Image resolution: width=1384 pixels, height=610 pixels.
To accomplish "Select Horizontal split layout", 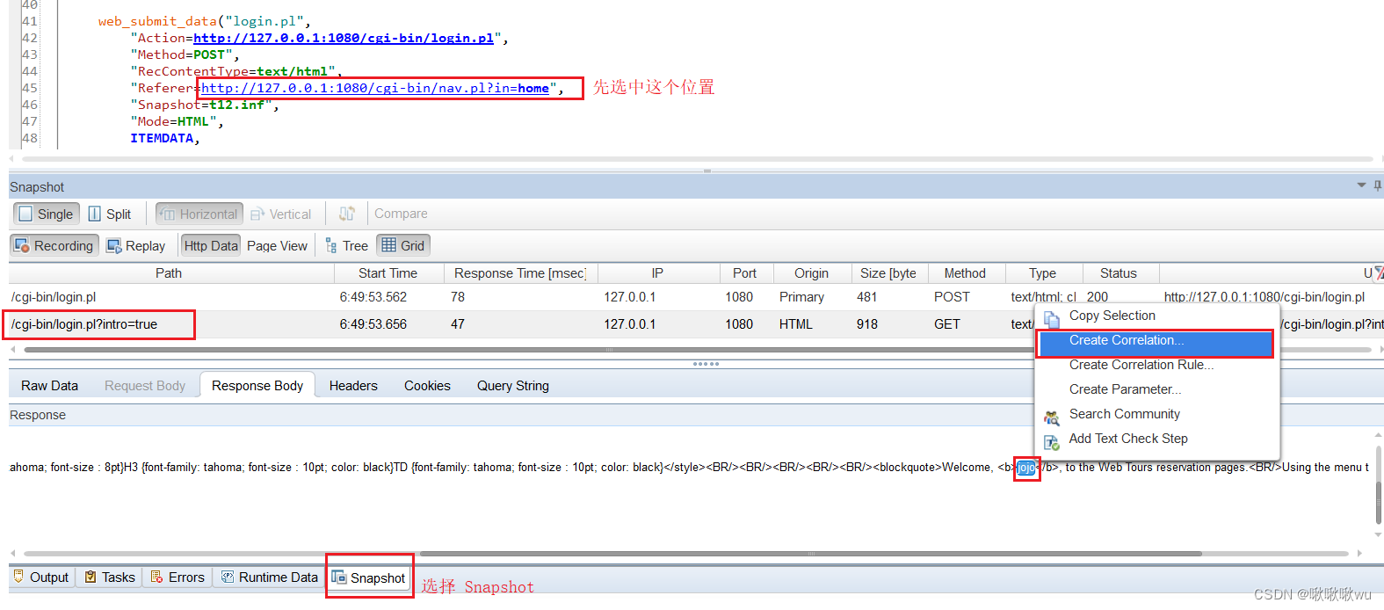I will click(199, 214).
